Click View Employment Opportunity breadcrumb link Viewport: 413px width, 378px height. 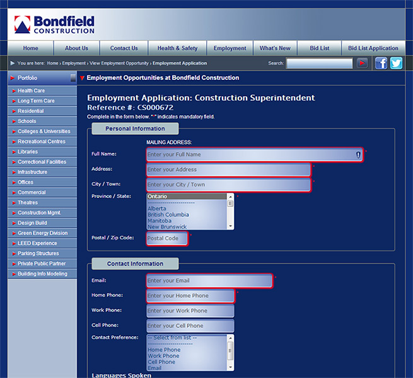pyautogui.click(x=119, y=63)
